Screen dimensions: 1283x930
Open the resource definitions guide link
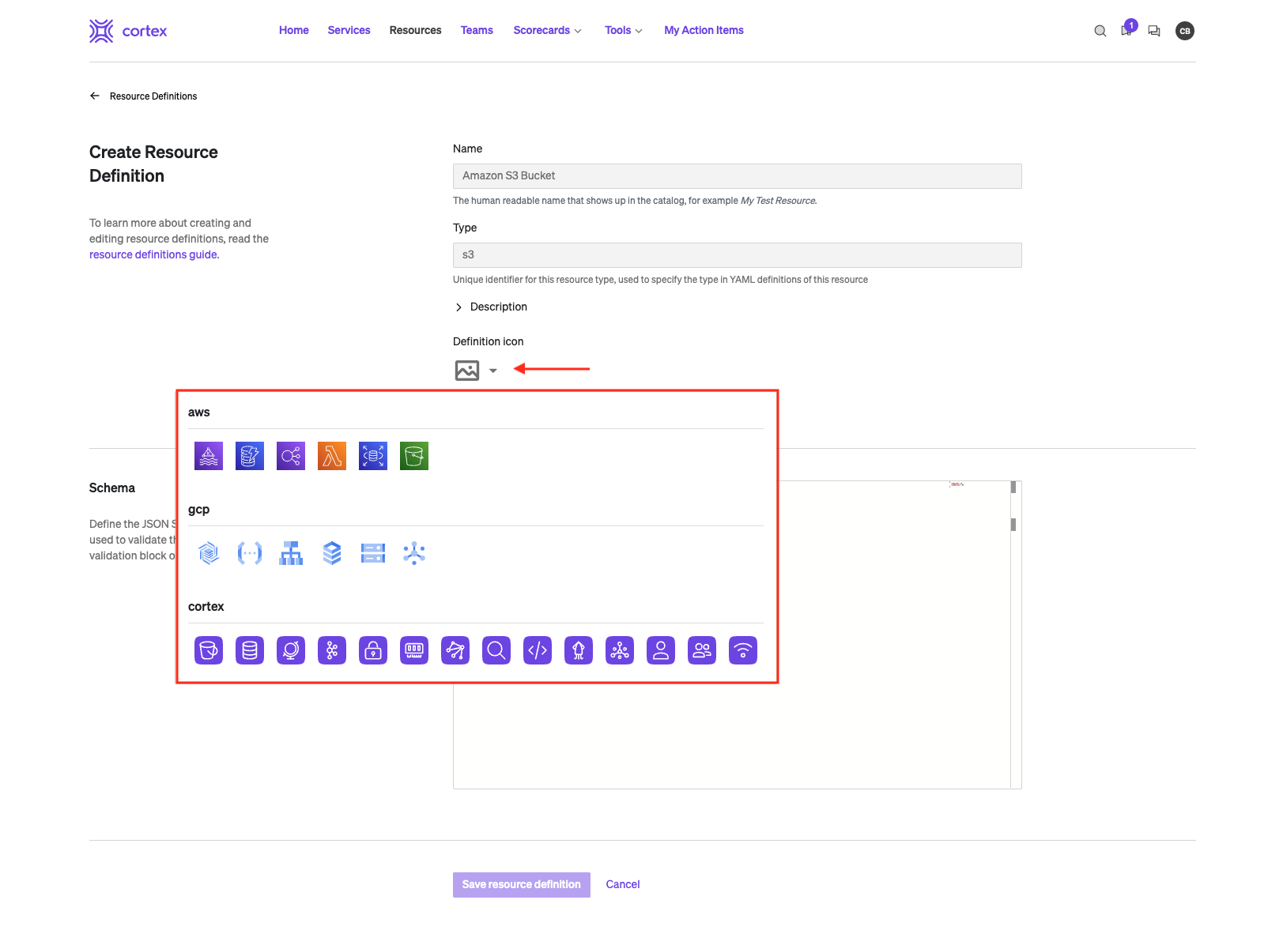pyautogui.click(x=153, y=254)
